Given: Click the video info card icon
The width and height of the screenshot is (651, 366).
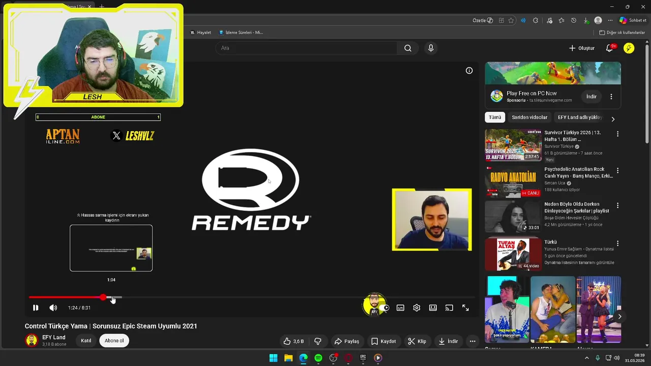Looking at the screenshot, I should 469,71.
